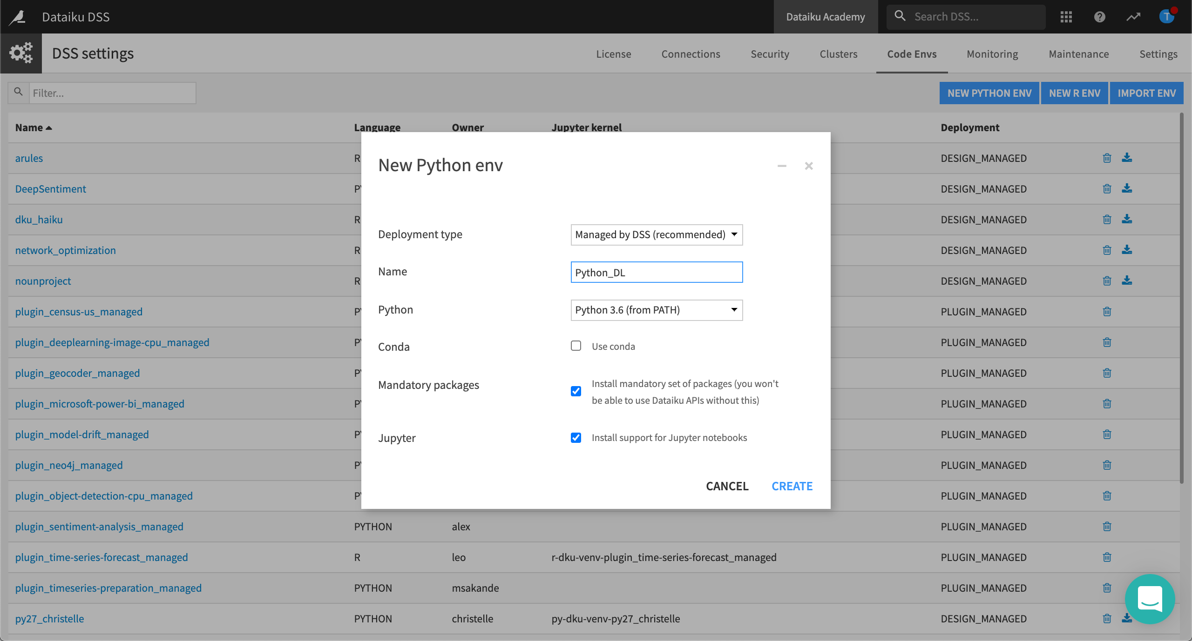Open plugin_timeseries-preparation_managed link

(108, 588)
